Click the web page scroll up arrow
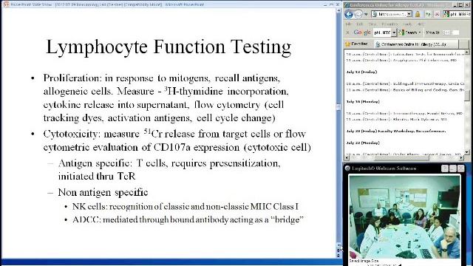 click(x=467, y=52)
